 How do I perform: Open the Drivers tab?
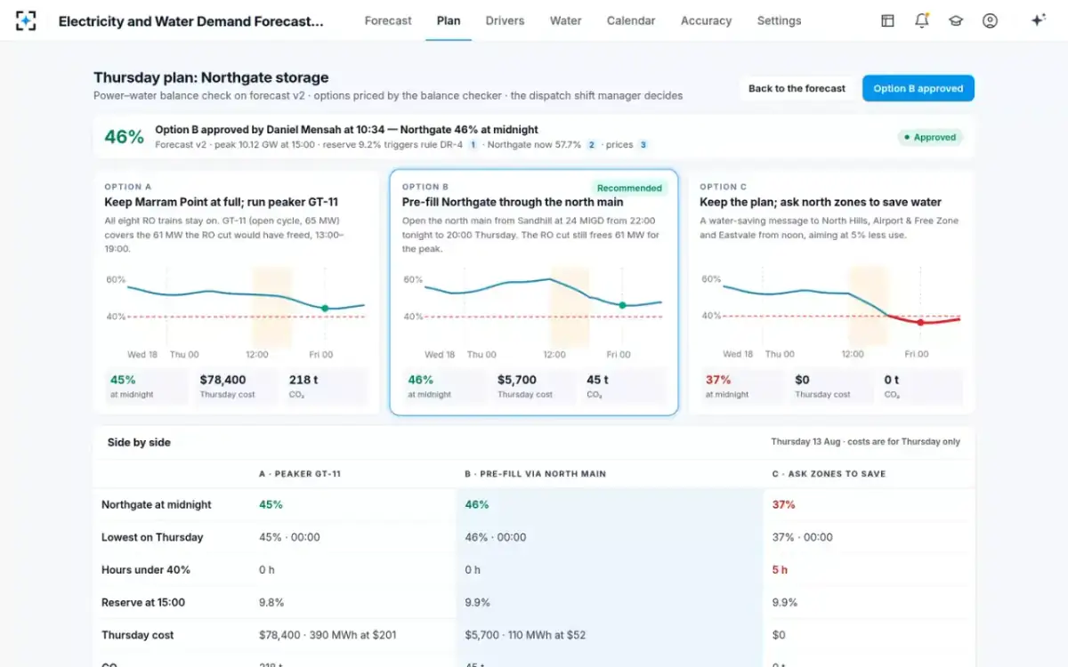[x=505, y=20]
